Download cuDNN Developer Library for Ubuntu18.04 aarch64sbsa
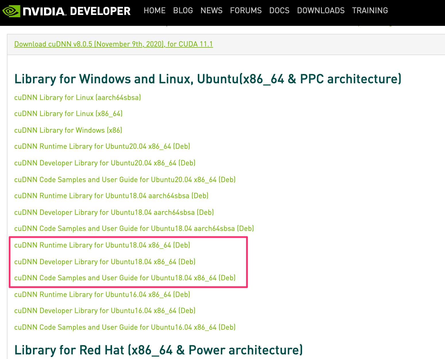 pyautogui.click(x=114, y=213)
